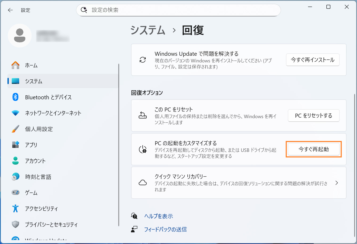Click the この PC をリセット title text
The width and height of the screenshot is (357, 244).
174,109
